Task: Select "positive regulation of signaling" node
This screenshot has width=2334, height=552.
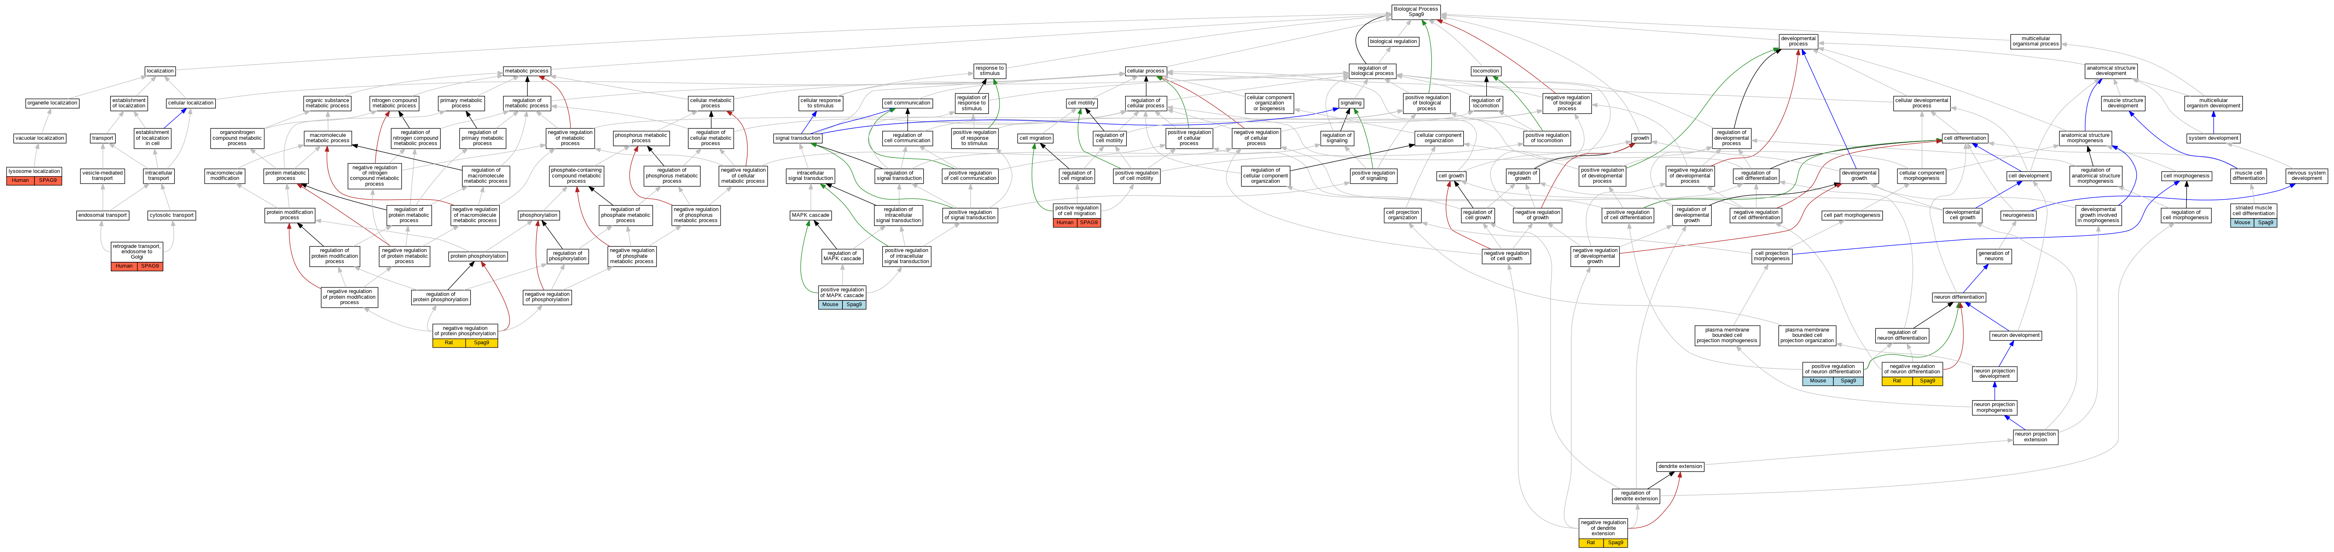Action: pyautogui.click(x=1373, y=175)
